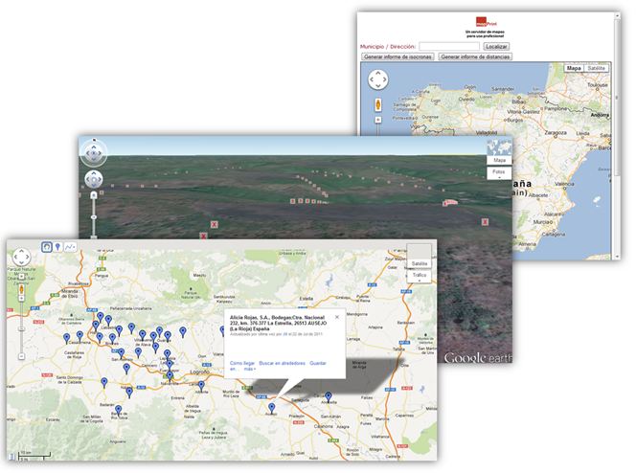Click the pan control in the Spain map
The image size is (636, 473).
(x=377, y=79)
